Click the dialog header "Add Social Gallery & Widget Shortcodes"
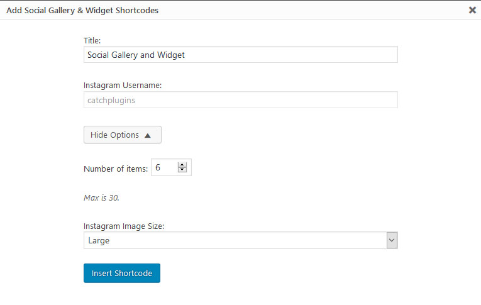 [82, 10]
